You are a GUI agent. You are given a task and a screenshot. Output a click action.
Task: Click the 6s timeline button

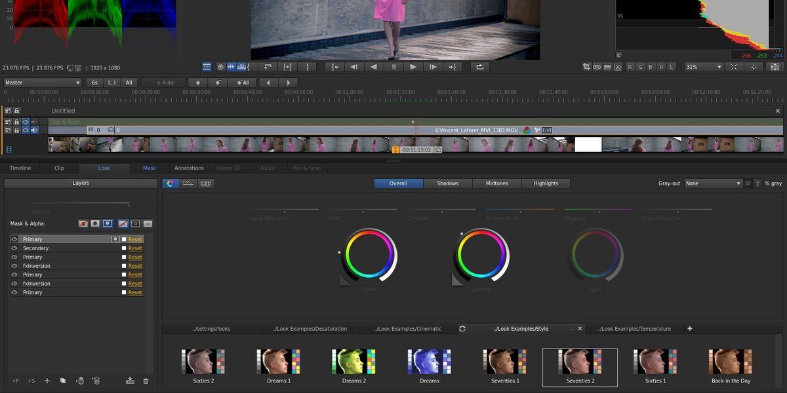point(95,83)
